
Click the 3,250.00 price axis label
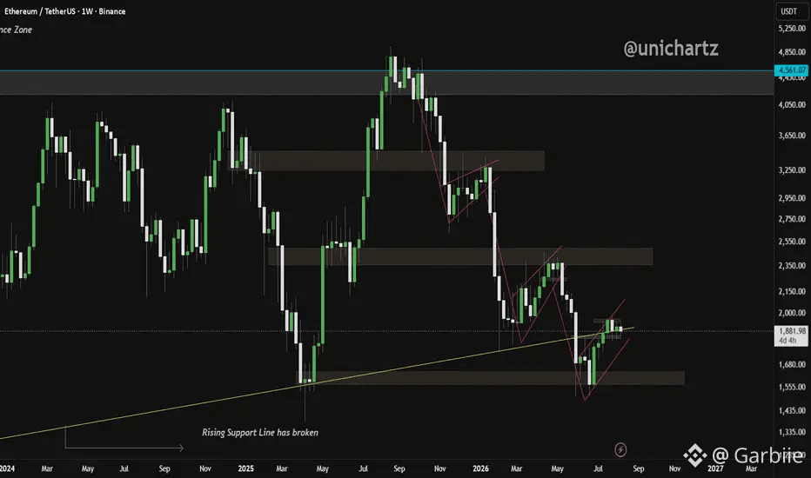click(792, 169)
